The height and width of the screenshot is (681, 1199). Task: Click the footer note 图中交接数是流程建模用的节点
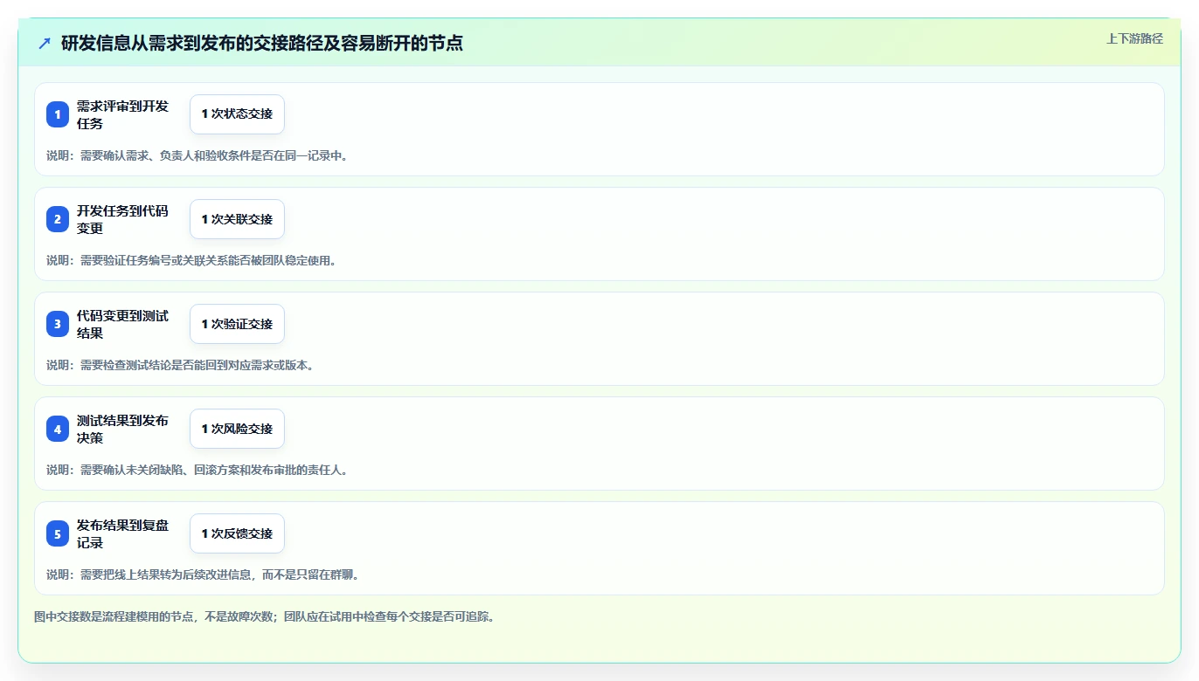point(265,616)
